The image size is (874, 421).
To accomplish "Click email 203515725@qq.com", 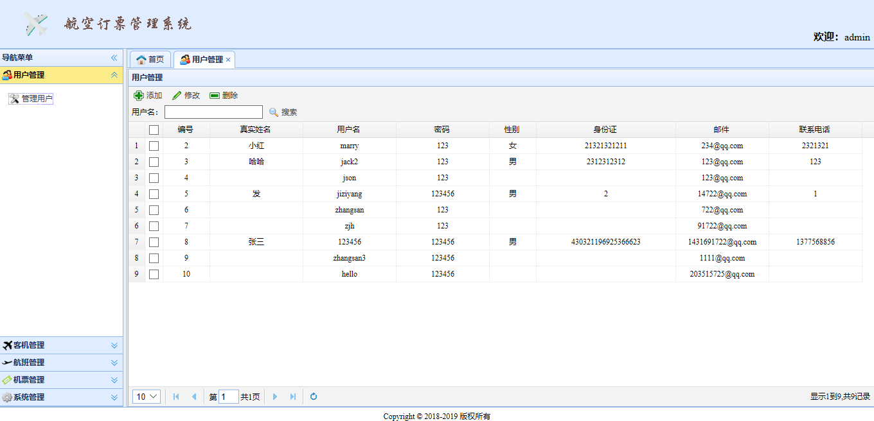I will (x=722, y=274).
